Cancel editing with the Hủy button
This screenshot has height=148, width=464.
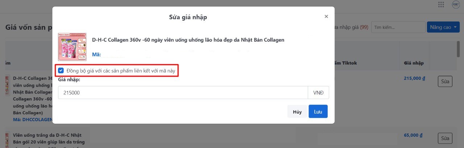point(297,112)
